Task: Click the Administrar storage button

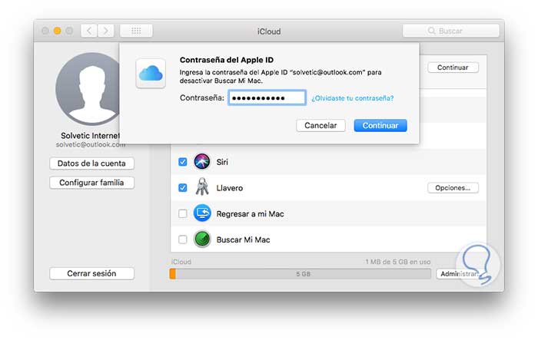Action: click(460, 274)
